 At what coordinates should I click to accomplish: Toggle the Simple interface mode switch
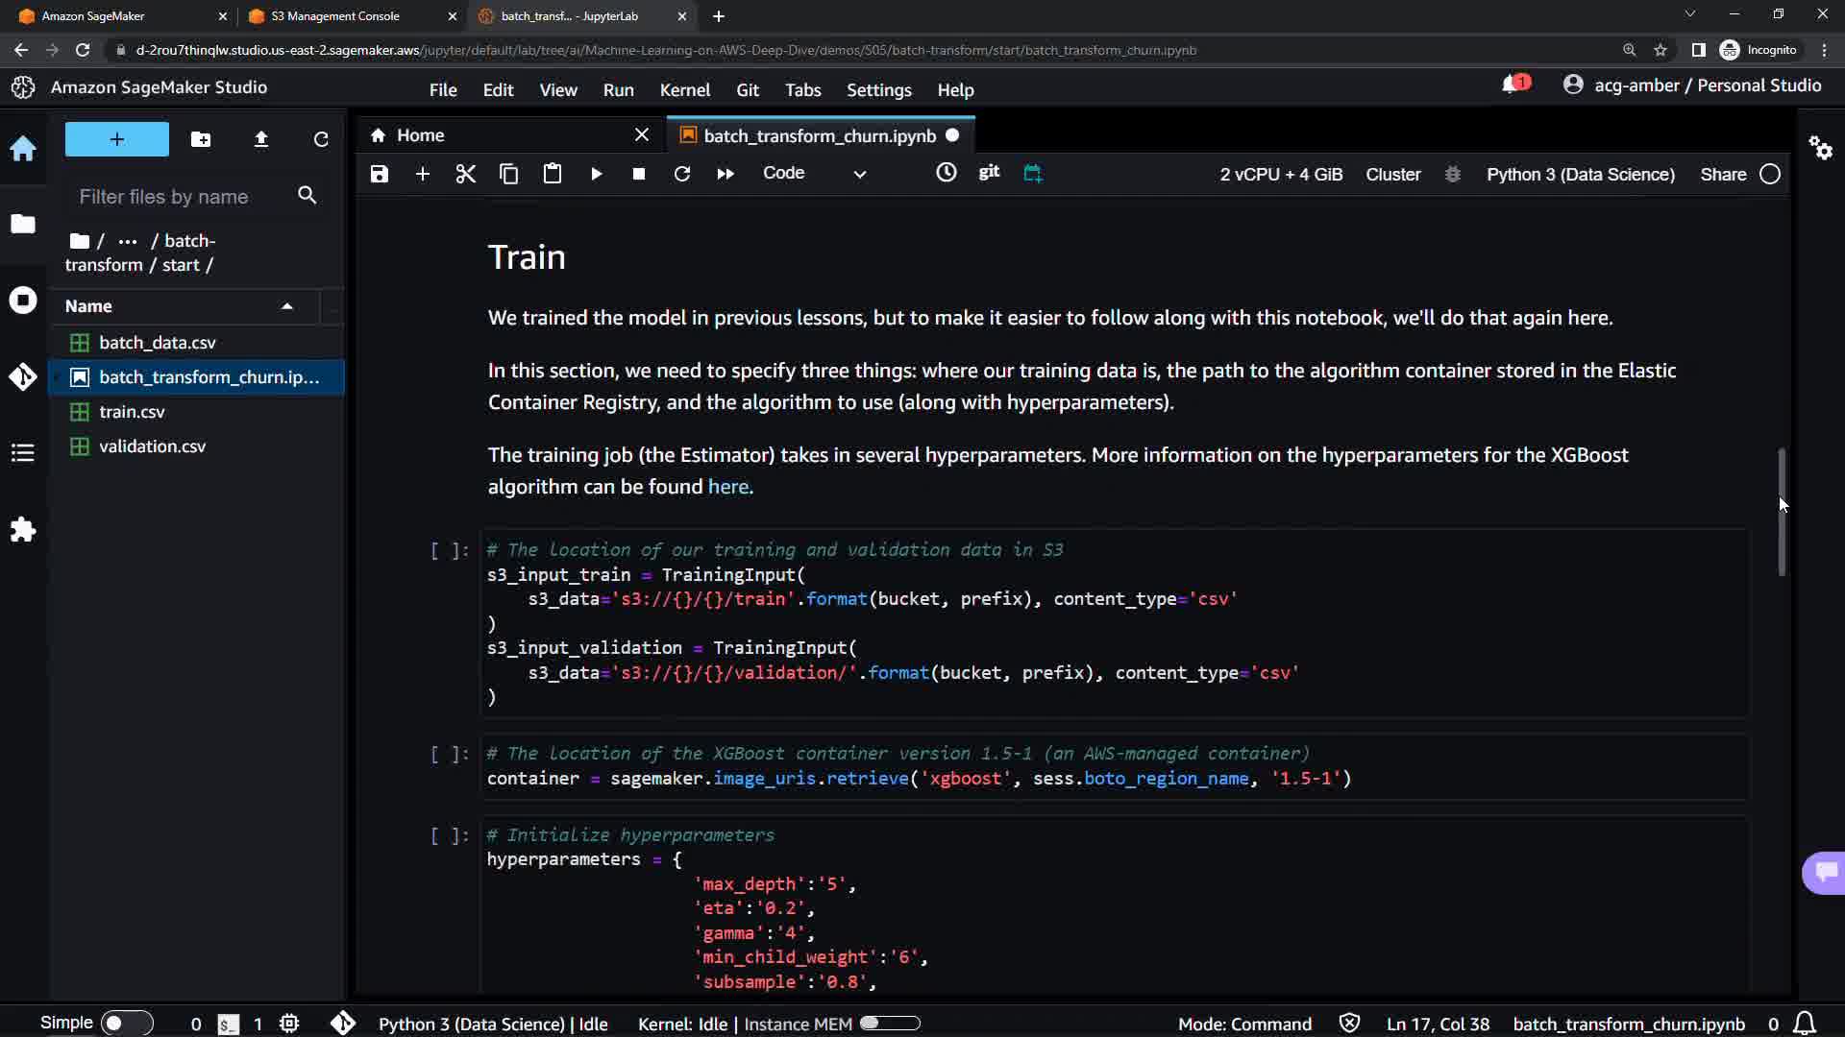click(125, 1024)
